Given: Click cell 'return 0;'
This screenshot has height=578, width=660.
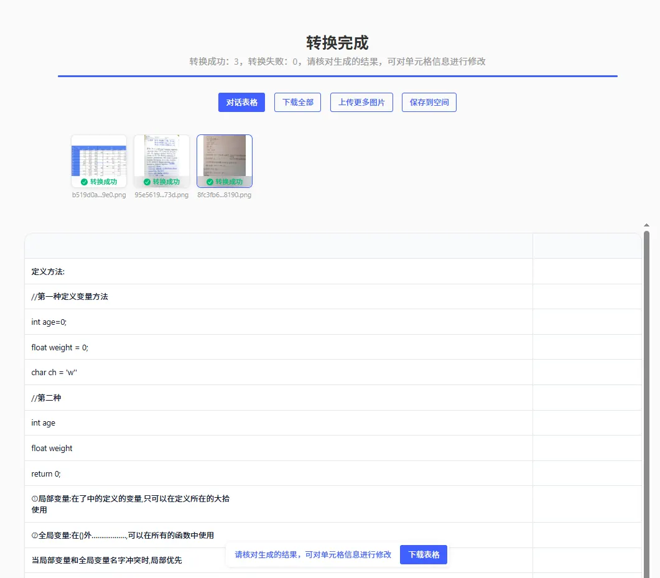Looking at the screenshot, I should click(279, 473).
